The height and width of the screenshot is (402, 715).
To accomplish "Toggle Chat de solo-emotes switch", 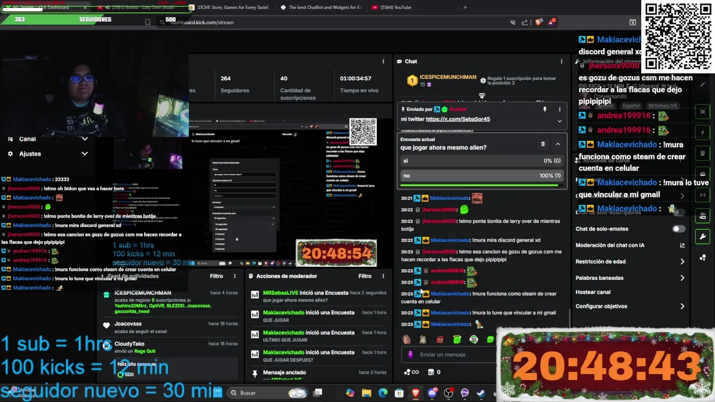I will pos(678,229).
